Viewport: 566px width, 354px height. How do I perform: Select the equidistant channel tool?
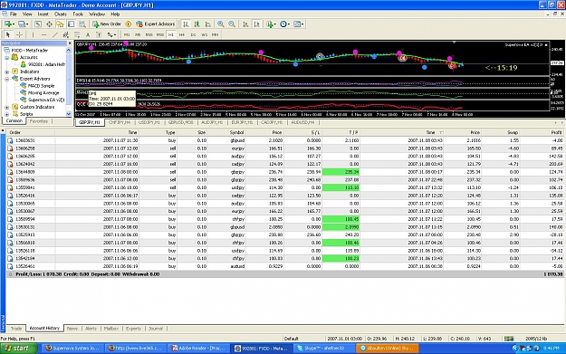[x=66, y=34]
